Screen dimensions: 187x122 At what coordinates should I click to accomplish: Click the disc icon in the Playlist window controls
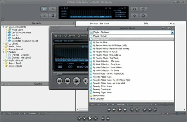pyautogui.click(x=137, y=110)
